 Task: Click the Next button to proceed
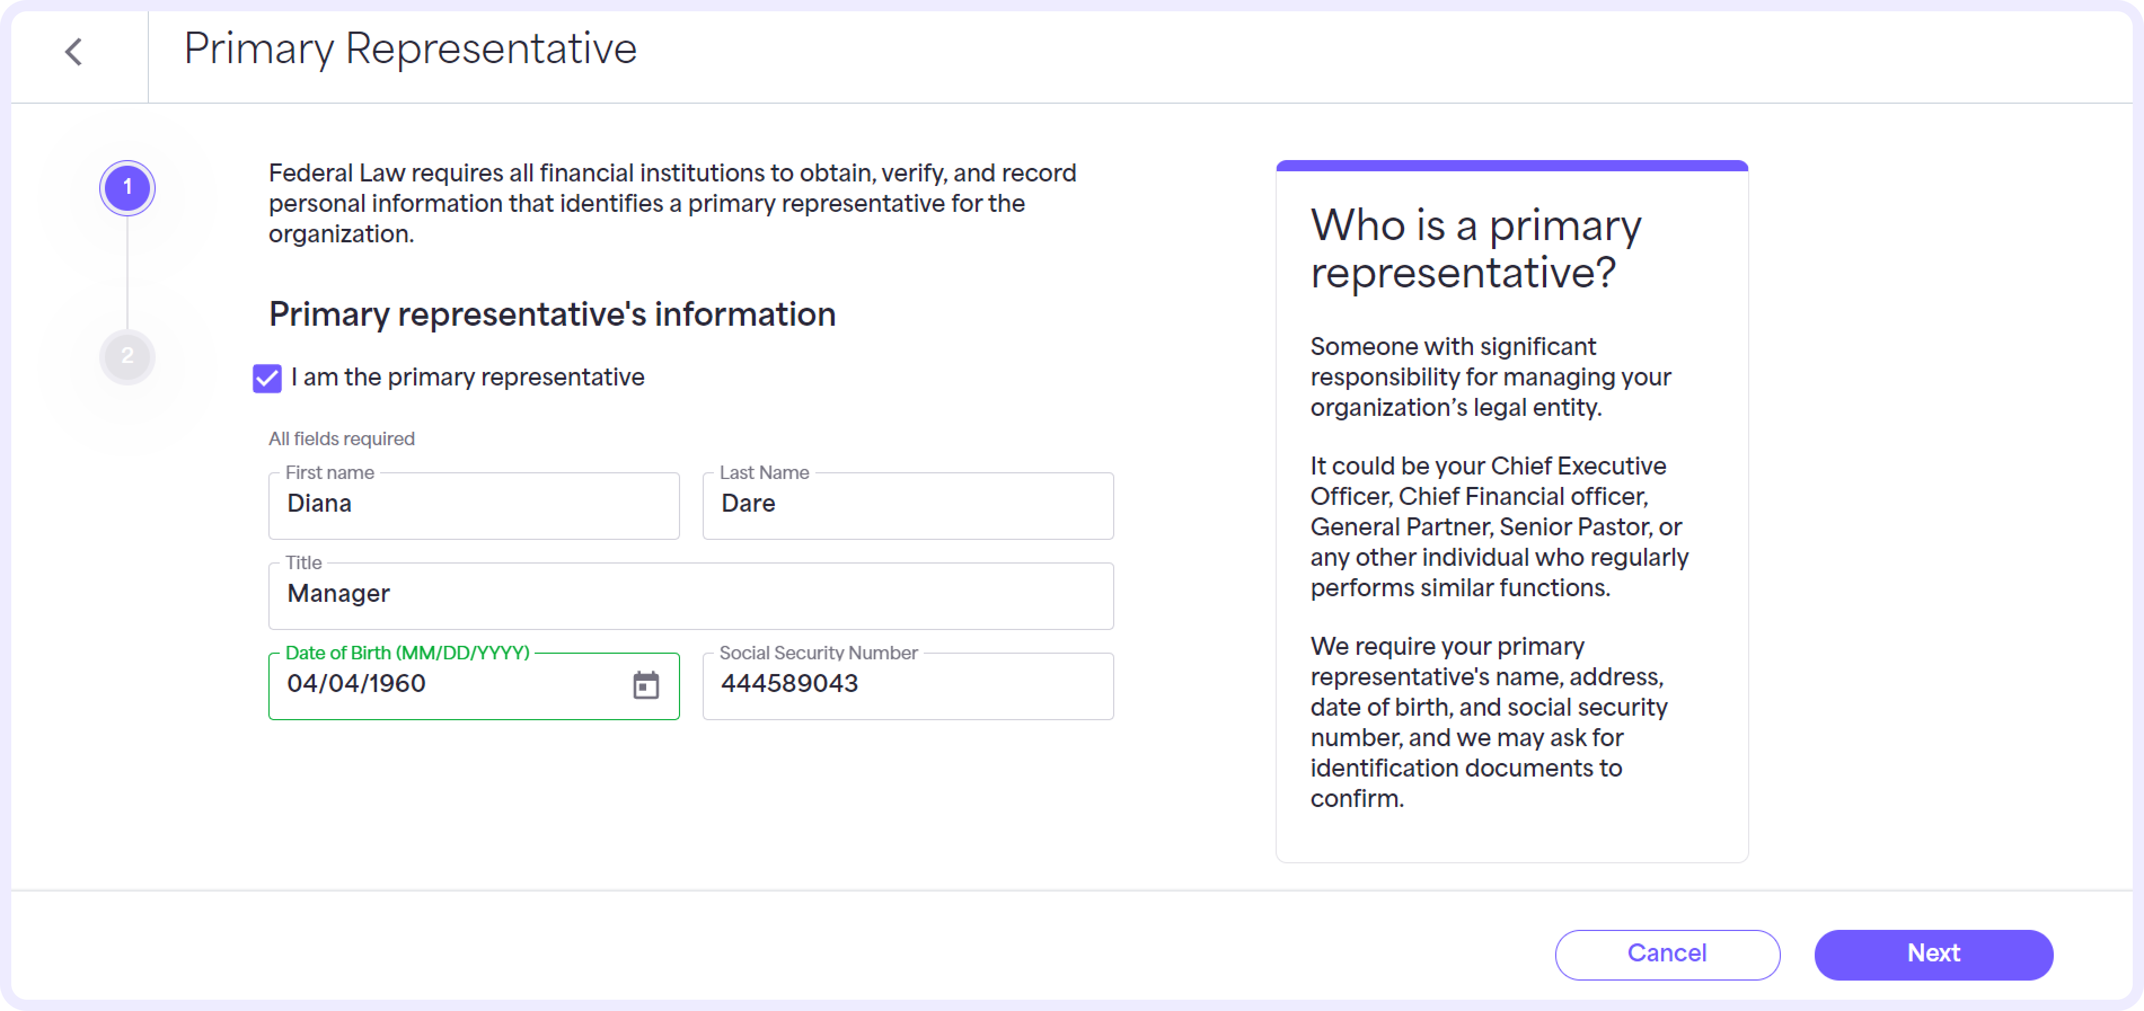(x=1934, y=952)
